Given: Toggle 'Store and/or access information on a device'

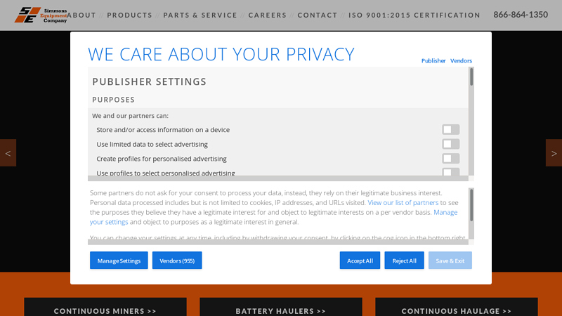Looking at the screenshot, I should point(450,130).
